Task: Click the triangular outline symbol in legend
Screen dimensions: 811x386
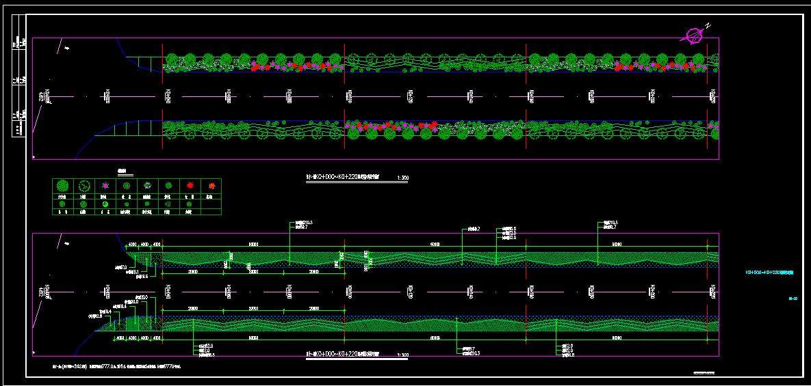Action: (168, 204)
